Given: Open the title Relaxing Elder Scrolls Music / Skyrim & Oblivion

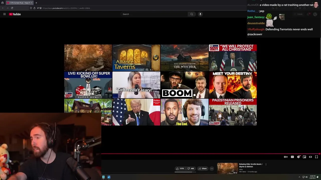Looking at the screenshot, I should [251, 165].
